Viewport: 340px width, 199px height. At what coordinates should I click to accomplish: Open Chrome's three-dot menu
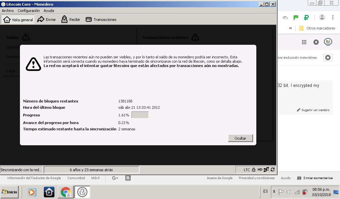333,18
